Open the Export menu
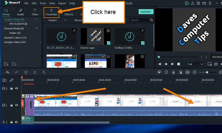Screen dimensions: 222x133 [62, 3]
